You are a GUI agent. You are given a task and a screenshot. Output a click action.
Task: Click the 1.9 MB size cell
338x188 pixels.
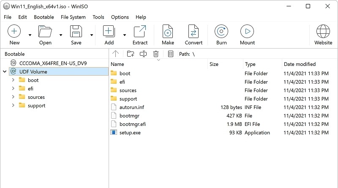point(234,124)
